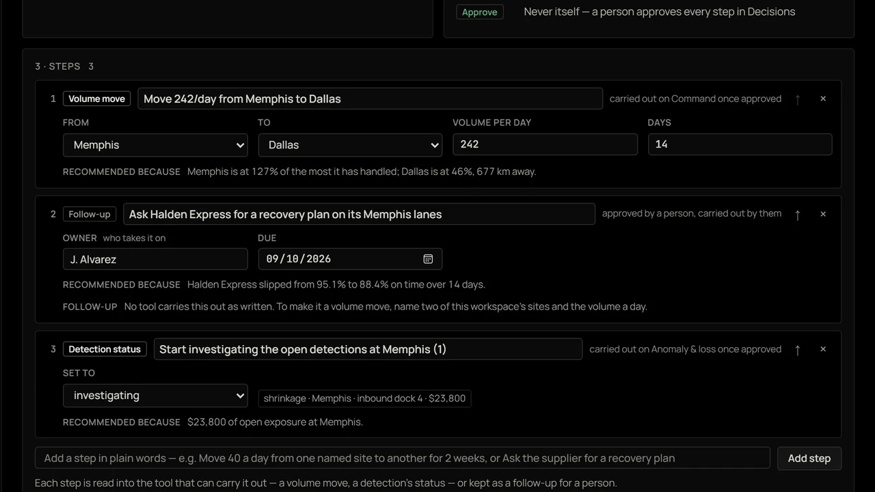Select the shrinkage Memphis inbound dock 4 chip

tap(364, 398)
